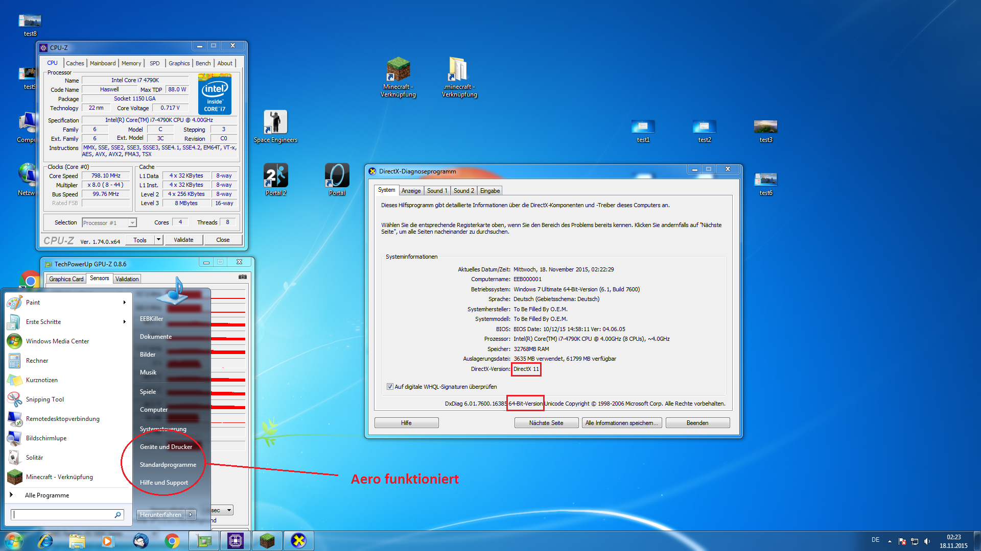Click Alle Informationen speichern button
Viewport: 981px width, 551px height.
tap(622, 423)
